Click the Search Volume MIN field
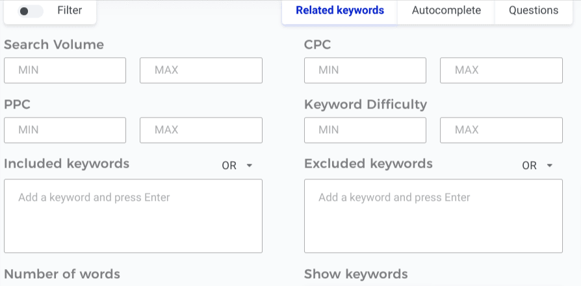The height and width of the screenshot is (286, 581). pyautogui.click(x=65, y=70)
